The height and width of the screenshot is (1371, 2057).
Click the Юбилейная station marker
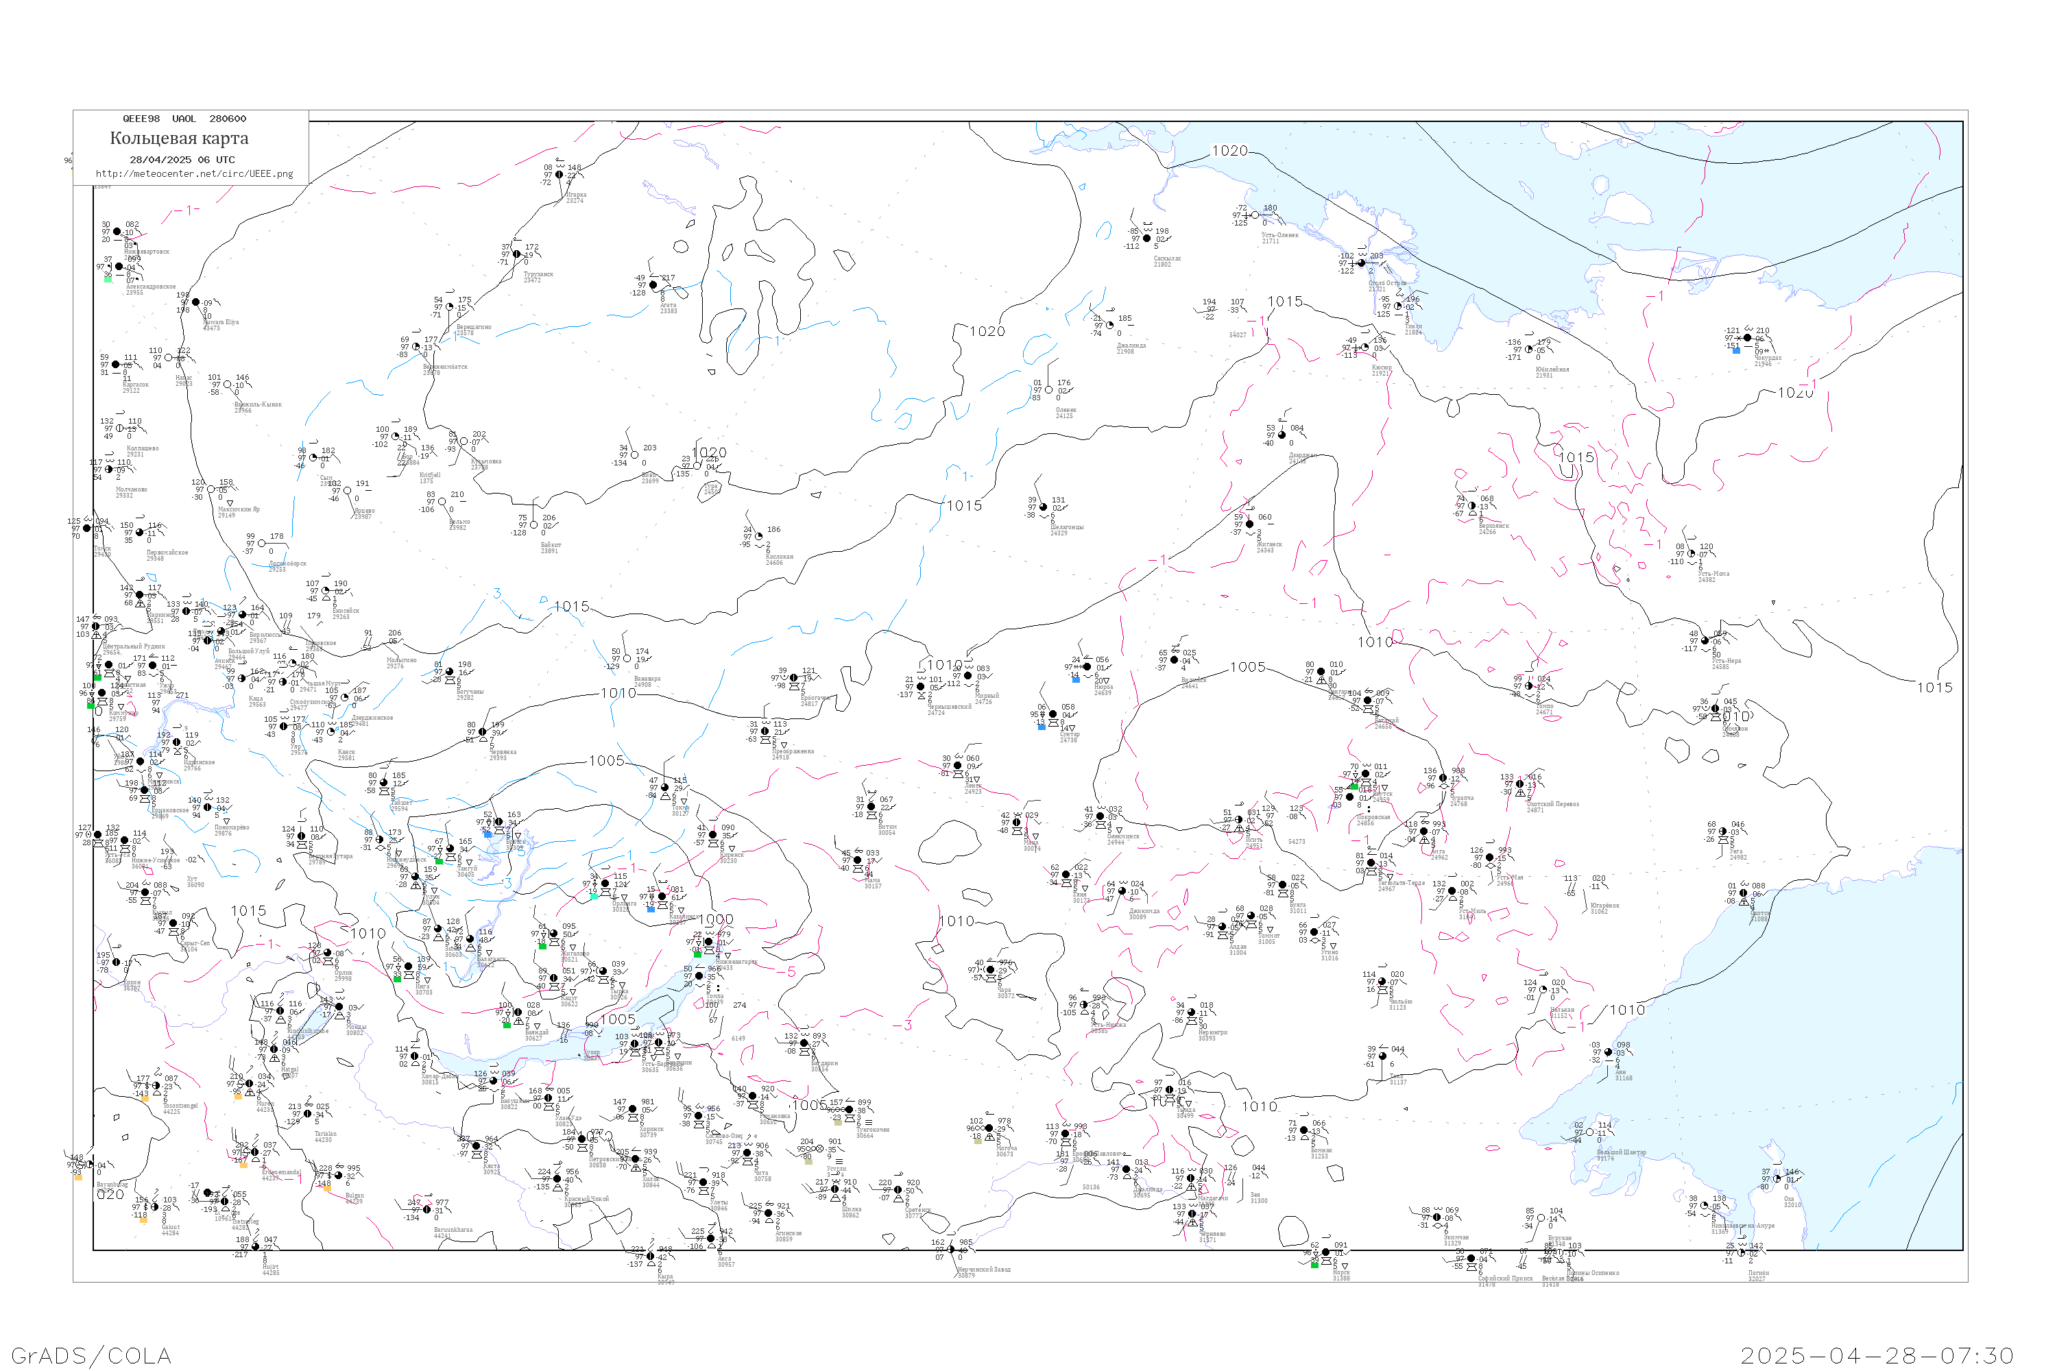(x=1529, y=350)
